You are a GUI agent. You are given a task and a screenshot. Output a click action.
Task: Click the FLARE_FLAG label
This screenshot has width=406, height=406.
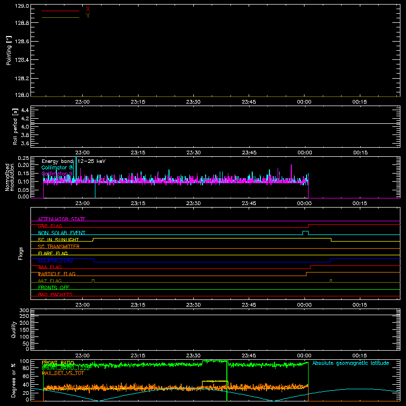tap(53, 253)
